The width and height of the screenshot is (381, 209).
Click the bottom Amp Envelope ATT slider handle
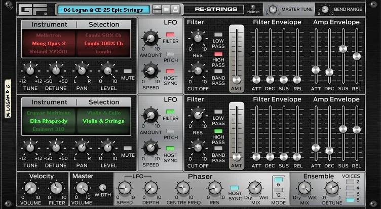pyautogui.click(x=316, y=148)
